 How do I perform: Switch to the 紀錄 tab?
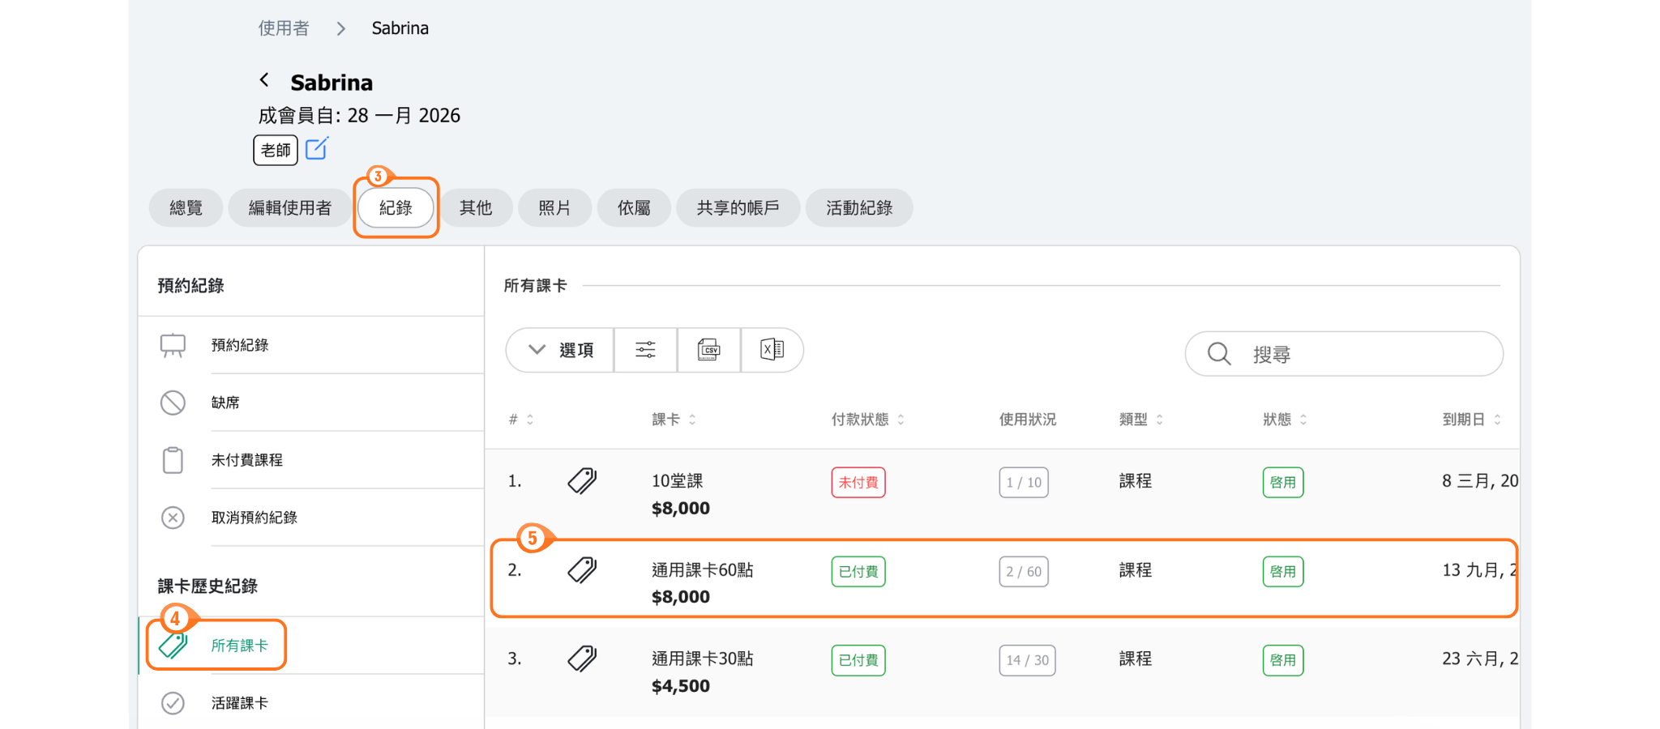pos(396,208)
